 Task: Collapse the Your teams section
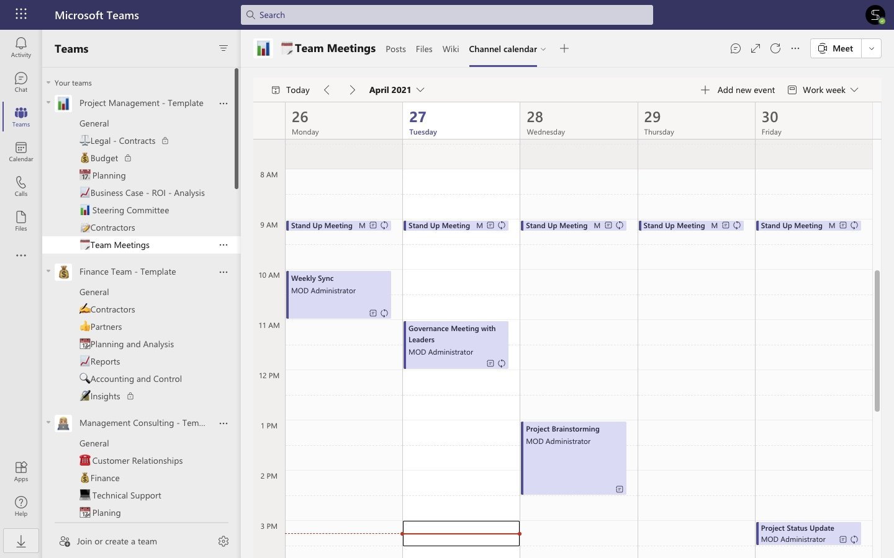[48, 82]
